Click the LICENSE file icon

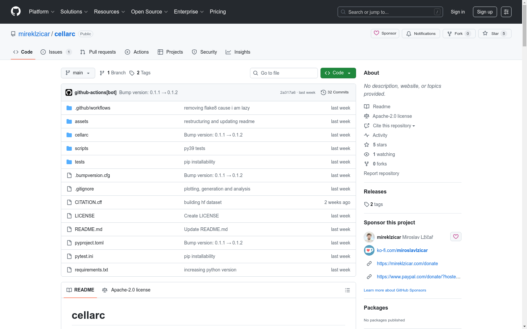69,216
